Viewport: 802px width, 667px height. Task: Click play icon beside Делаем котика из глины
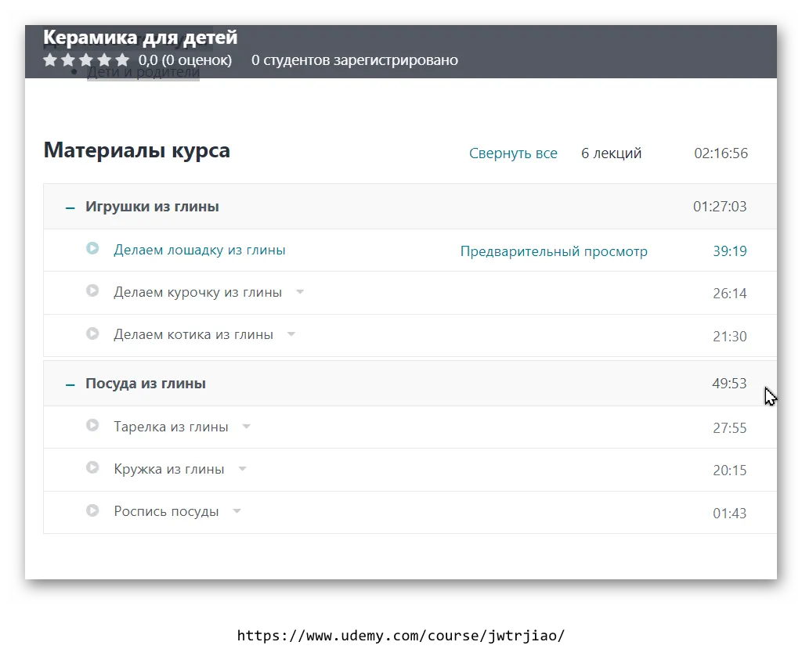click(92, 333)
